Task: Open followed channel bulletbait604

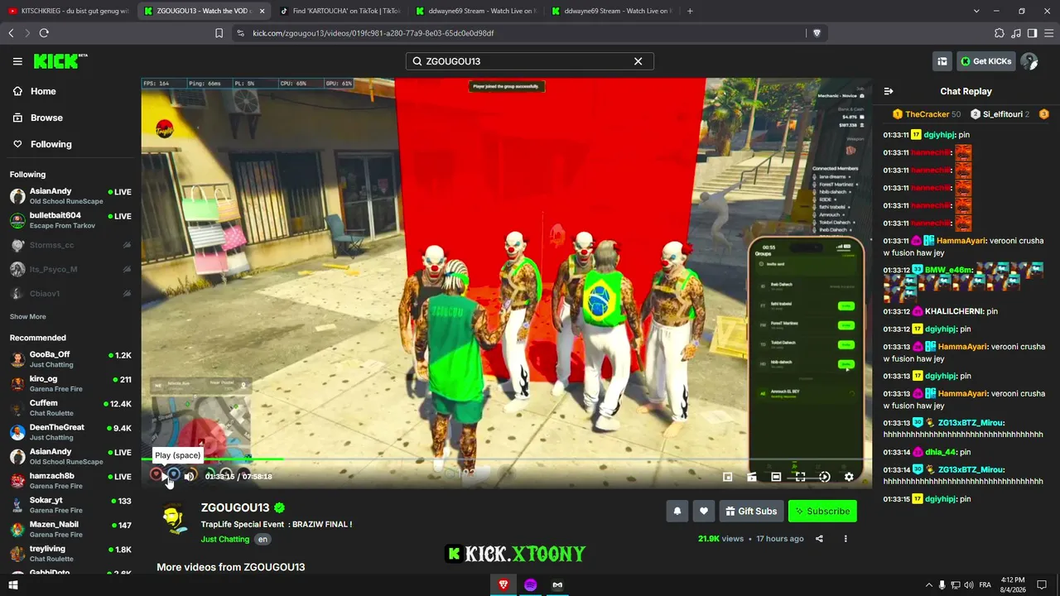Action: 70,220
